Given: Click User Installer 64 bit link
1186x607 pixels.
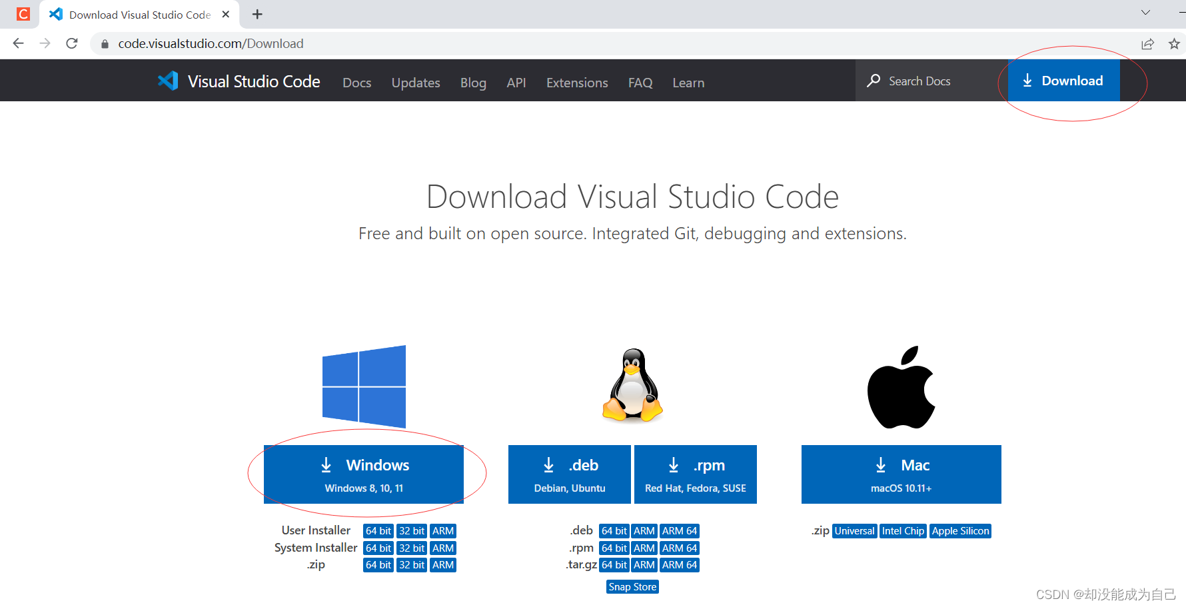Looking at the screenshot, I should pyautogui.click(x=378, y=531).
